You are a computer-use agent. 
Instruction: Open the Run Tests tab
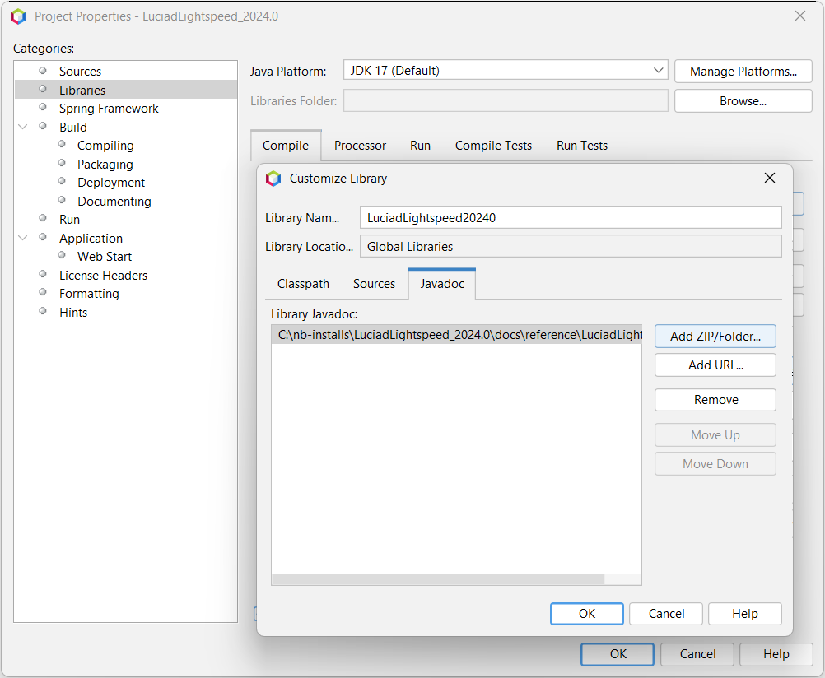click(582, 146)
